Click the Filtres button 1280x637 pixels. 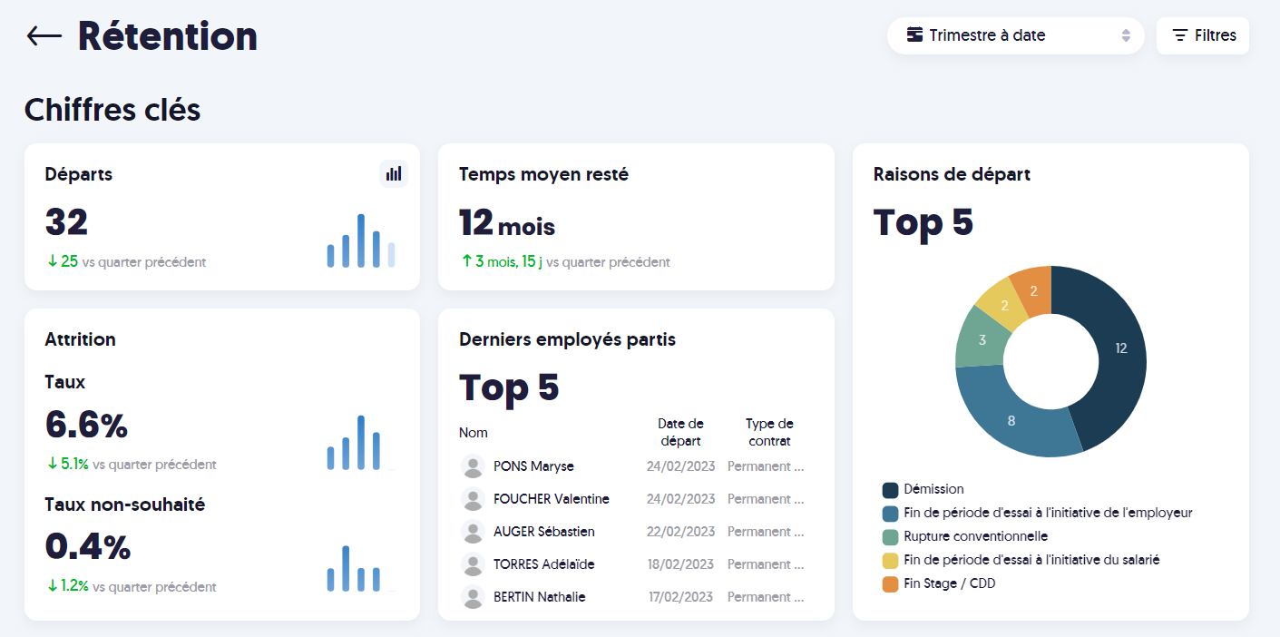click(x=1202, y=35)
